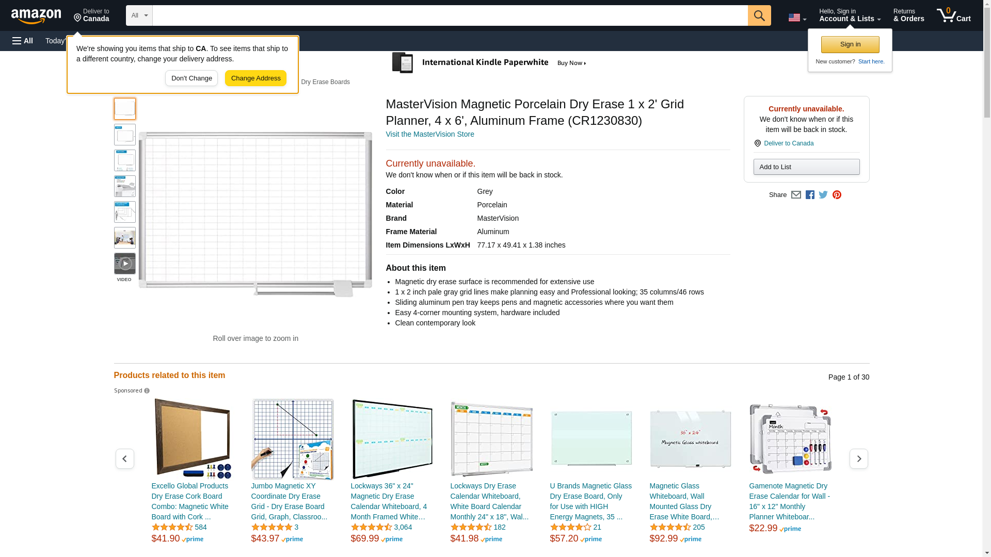The width and height of the screenshot is (991, 557).
Task: Open the All hamburger menu
Action: pyautogui.click(x=23, y=41)
